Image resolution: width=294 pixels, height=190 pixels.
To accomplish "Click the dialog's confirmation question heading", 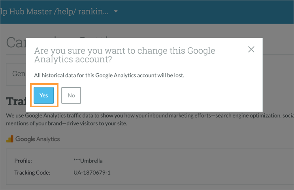I will click(x=124, y=55).
